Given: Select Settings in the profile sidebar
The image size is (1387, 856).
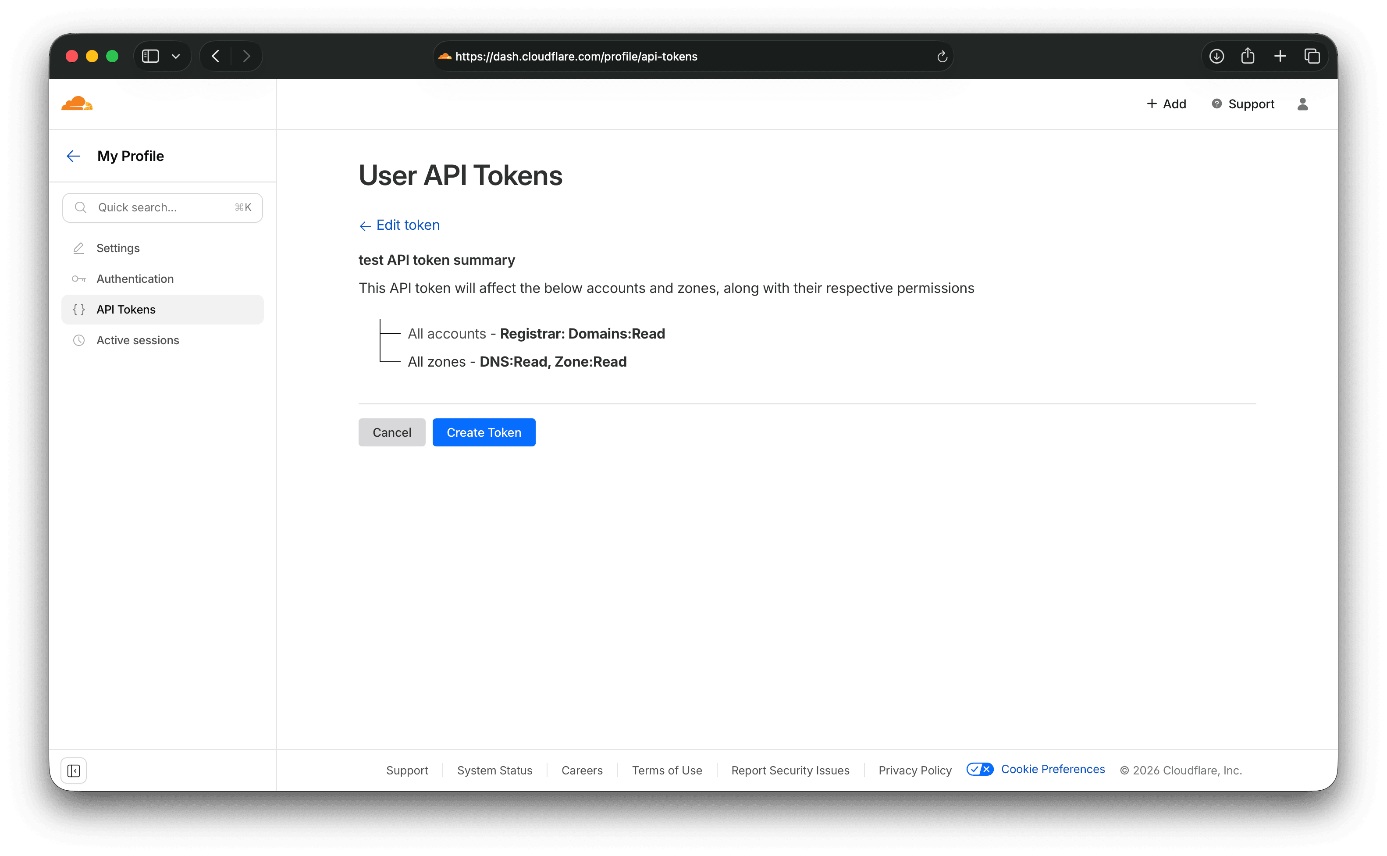Looking at the screenshot, I should coord(118,248).
